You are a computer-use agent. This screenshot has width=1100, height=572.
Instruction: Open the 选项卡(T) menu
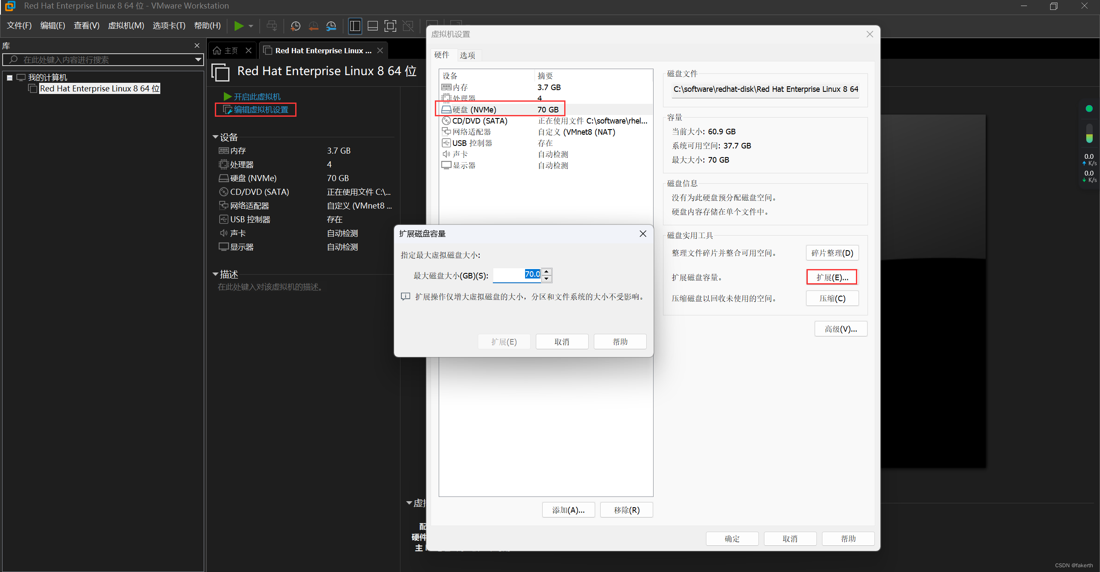tap(169, 26)
